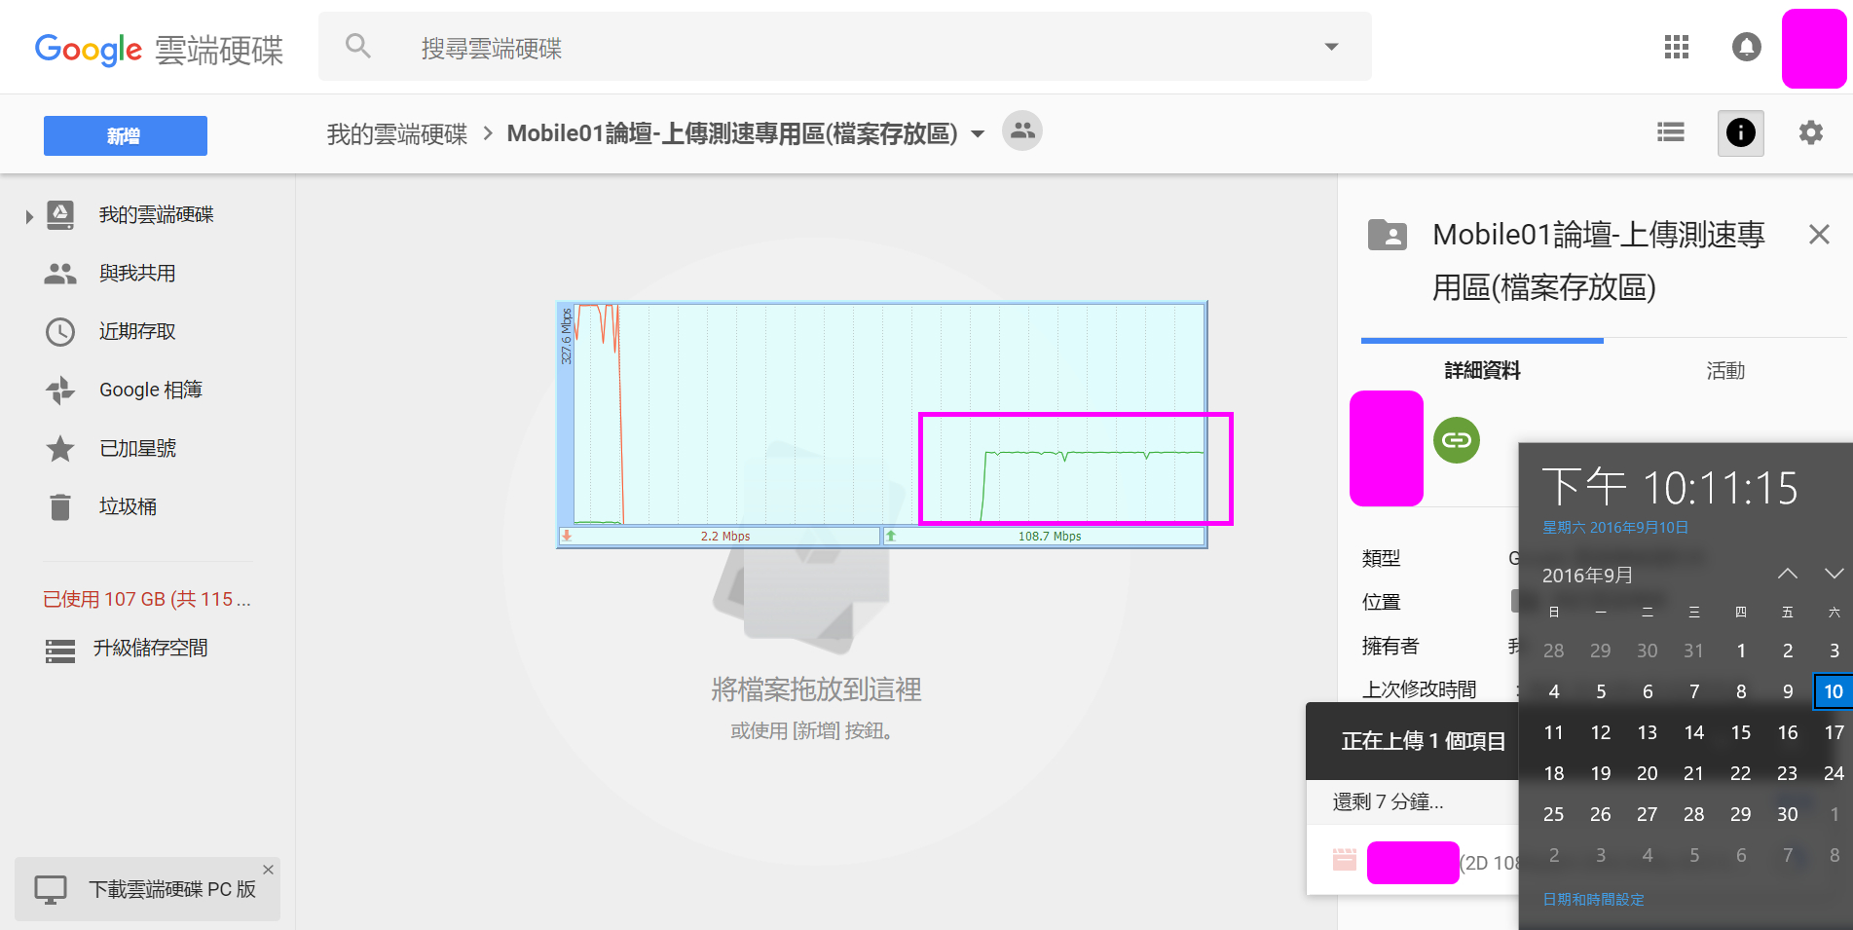Click the Google Photos pinwheel icon
The image size is (1853, 930).
(x=60, y=391)
